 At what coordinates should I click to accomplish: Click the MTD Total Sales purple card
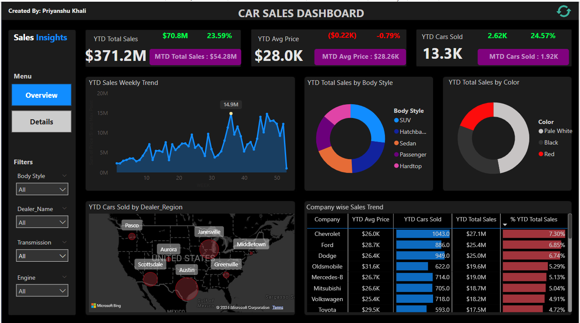click(195, 57)
